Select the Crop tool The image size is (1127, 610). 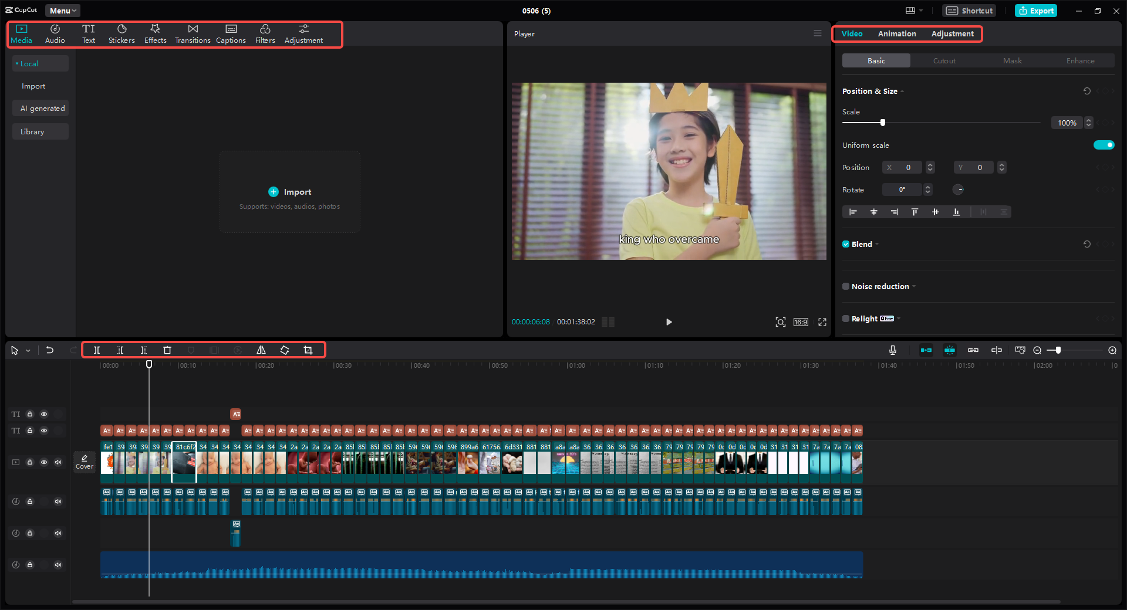[x=308, y=350]
